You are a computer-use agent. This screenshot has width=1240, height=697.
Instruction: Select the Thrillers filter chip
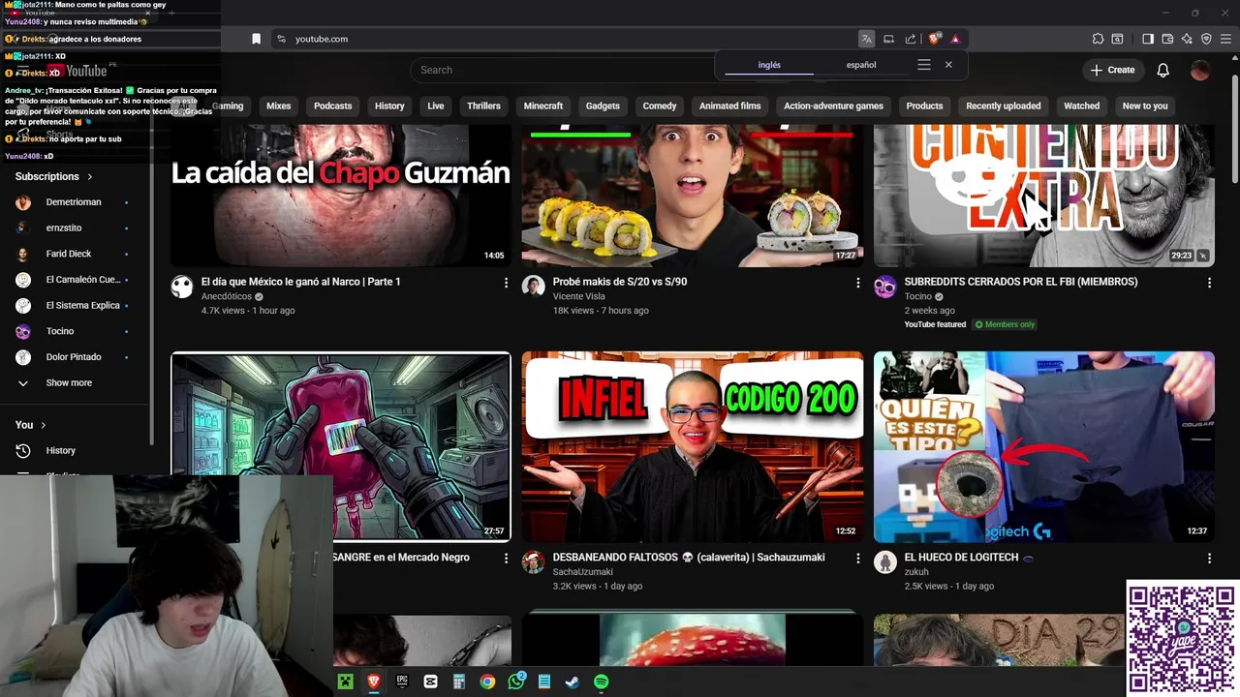point(483,106)
